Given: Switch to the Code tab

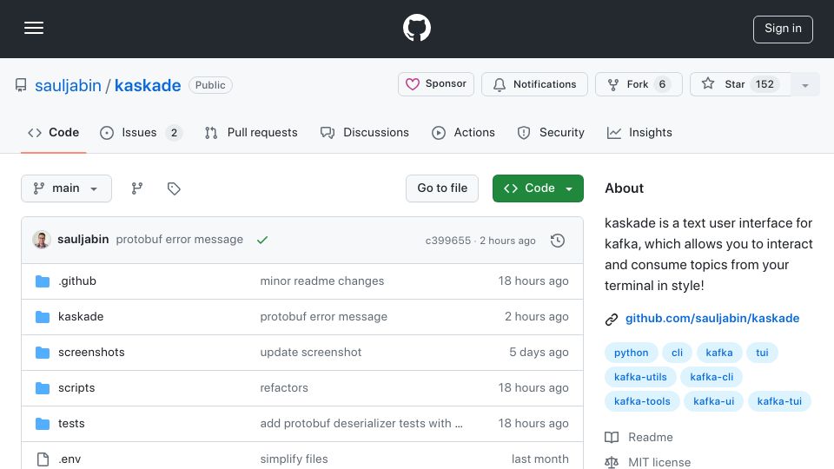Looking at the screenshot, I should click(53, 132).
